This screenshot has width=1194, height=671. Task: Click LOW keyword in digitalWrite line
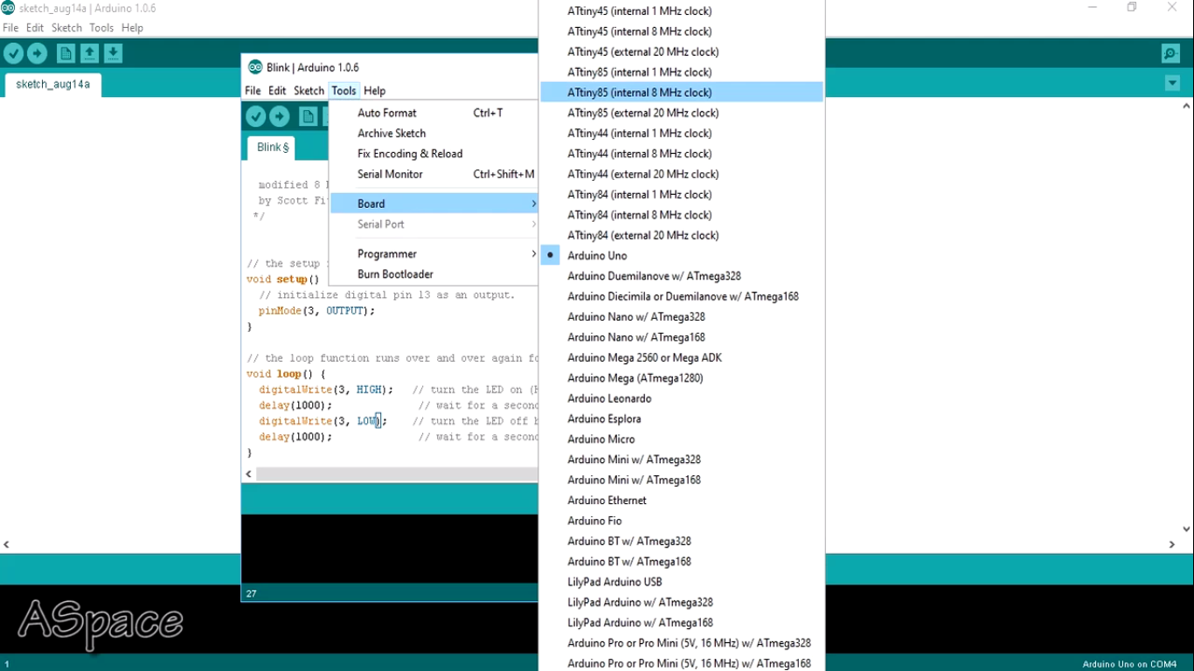pos(368,421)
